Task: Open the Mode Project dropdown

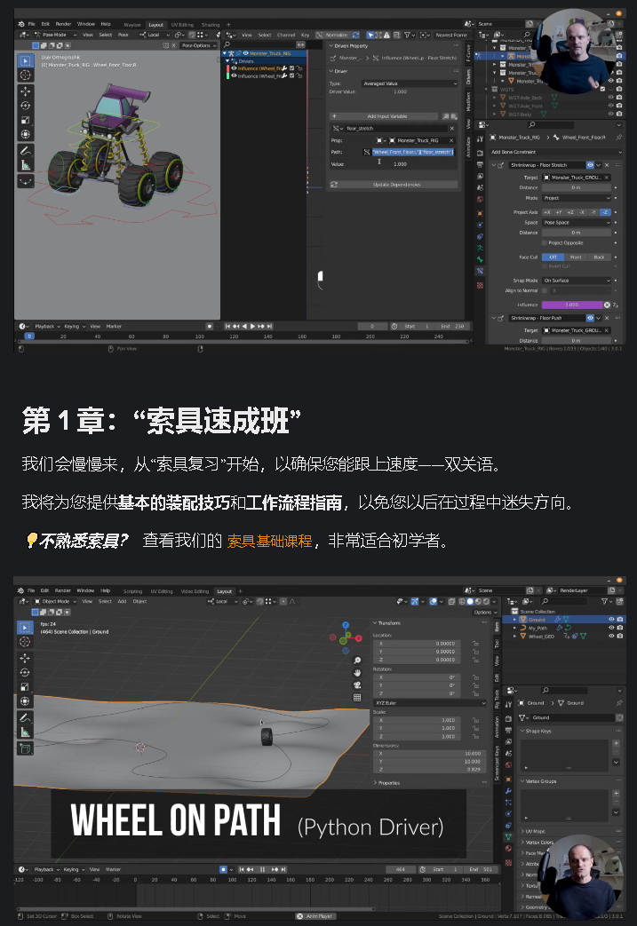Action: (576, 198)
